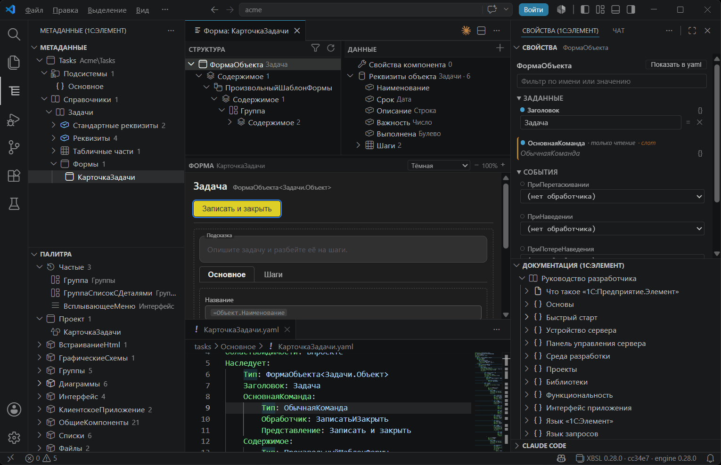Image resolution: width=721 pixels, height=465 pixels.
Task: Click the filter icon in Структура panel
Action: tap(316, 48)
